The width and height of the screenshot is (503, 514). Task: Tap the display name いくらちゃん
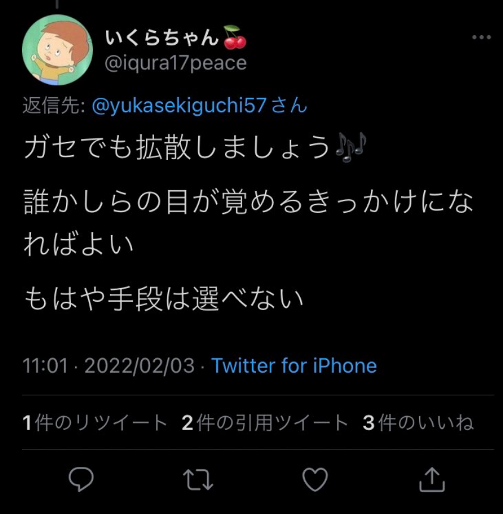coord(162,37)
